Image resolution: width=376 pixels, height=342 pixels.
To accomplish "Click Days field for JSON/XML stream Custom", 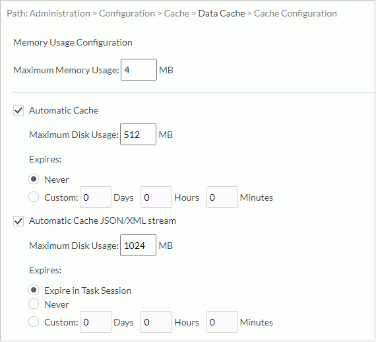I will coord(96,322).
